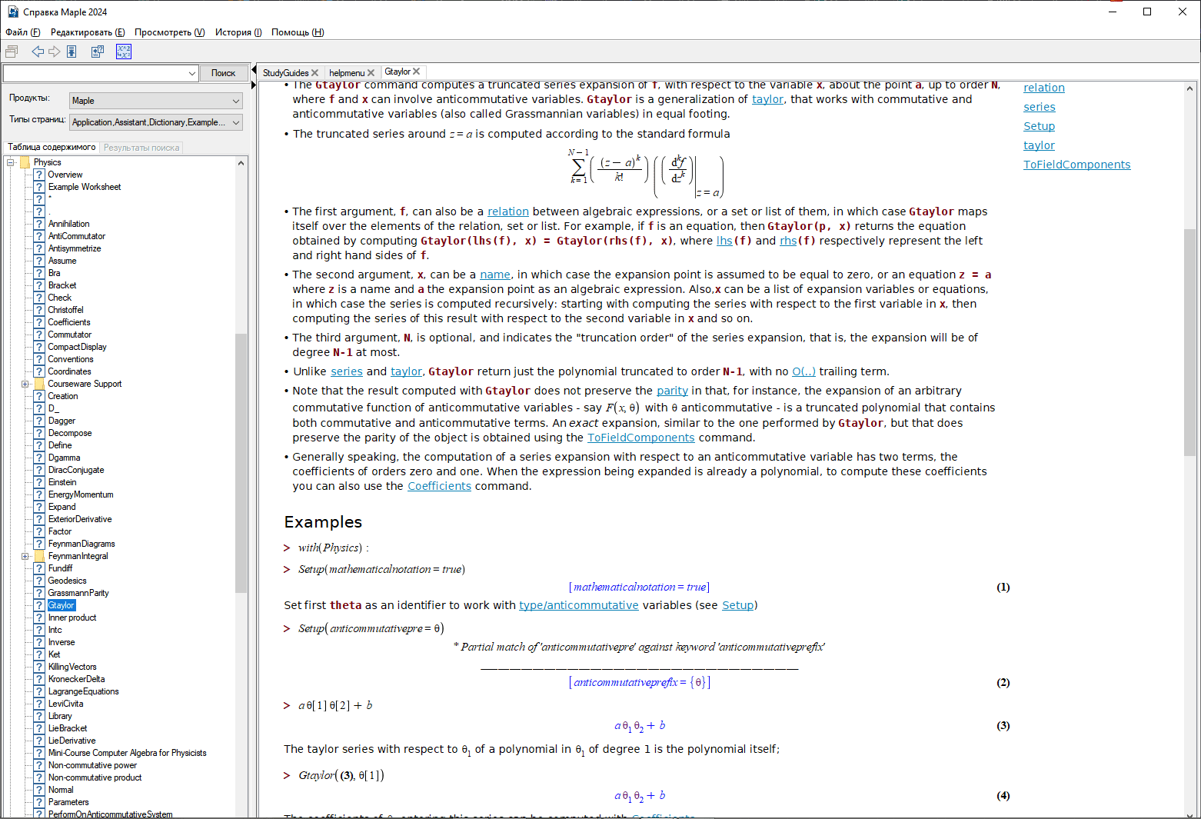Screen dimensions: 1201x819
Task: Click the help page icon beside Christoffel
Action: click(39, 310)
